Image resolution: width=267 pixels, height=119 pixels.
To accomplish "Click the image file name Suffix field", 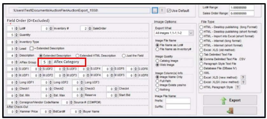I will 178,107.
